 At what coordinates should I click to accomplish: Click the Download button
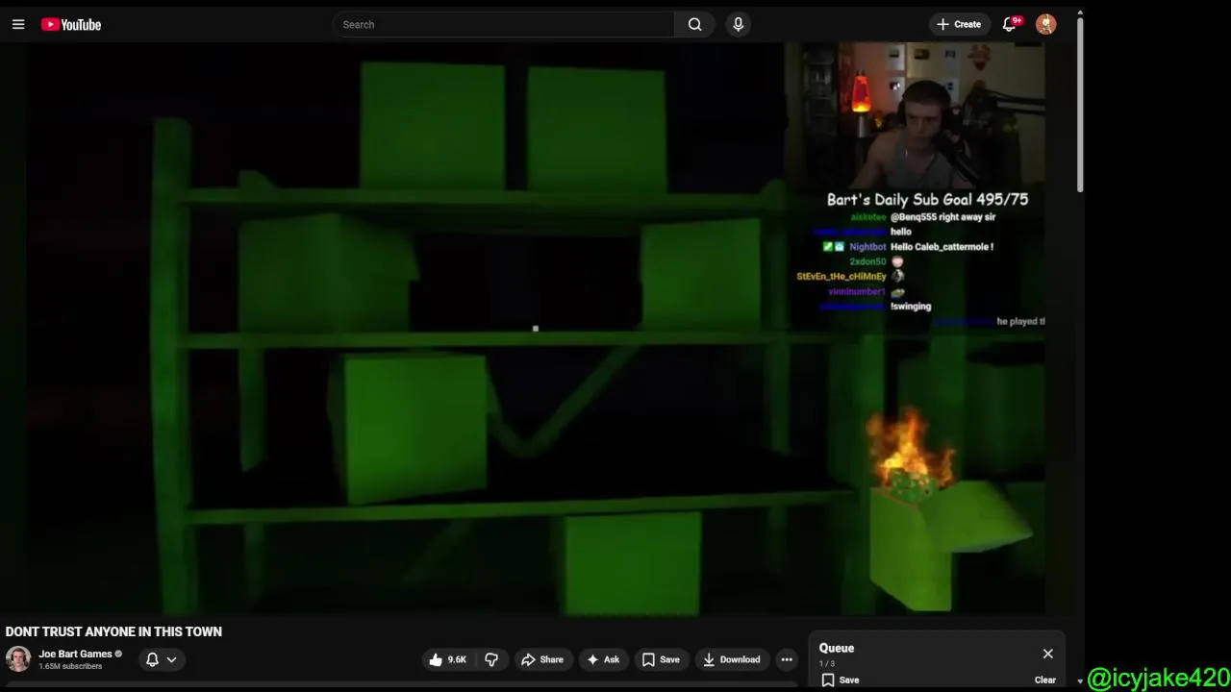click(x=731, y=659)
